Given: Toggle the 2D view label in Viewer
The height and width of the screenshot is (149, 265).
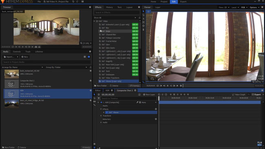Looking at the screenshot, I should (x=148, y=11).
